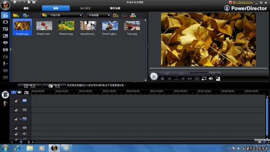The height and width of the screenshot is (152, 270).
Task: Adjust the timeline zoom slider
Action: (x=21, y=142)
